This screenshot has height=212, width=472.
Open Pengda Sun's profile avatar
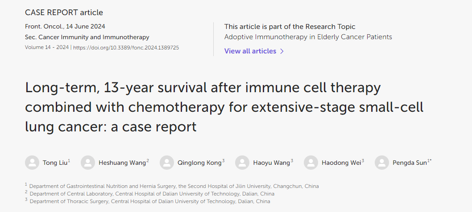pyautogui.click(x=382, y=163)
